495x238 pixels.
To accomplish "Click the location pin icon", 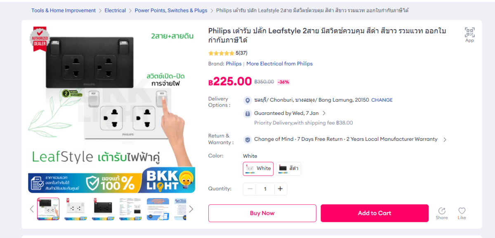I will [x=247, y=100].
